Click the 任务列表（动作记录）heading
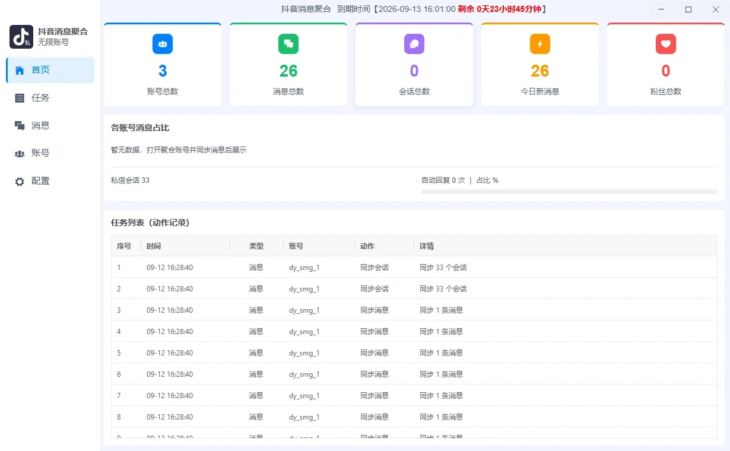Viewport: 730px width, 451px height. pos(150,223)
